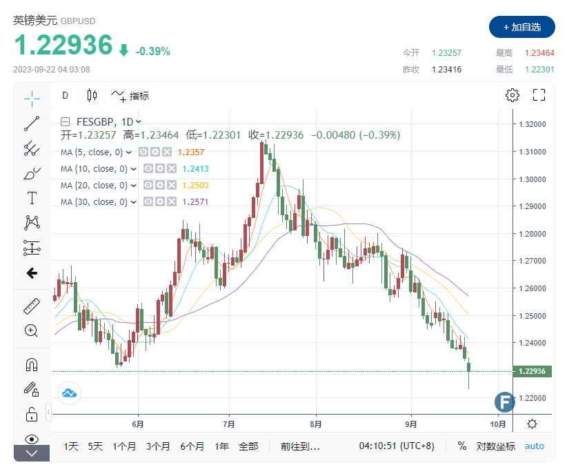
Task: Open the 前往到 go-to-date field
Action: (x=300, y=446)
